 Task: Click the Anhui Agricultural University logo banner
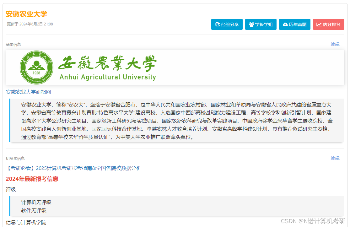coord(175,68)
